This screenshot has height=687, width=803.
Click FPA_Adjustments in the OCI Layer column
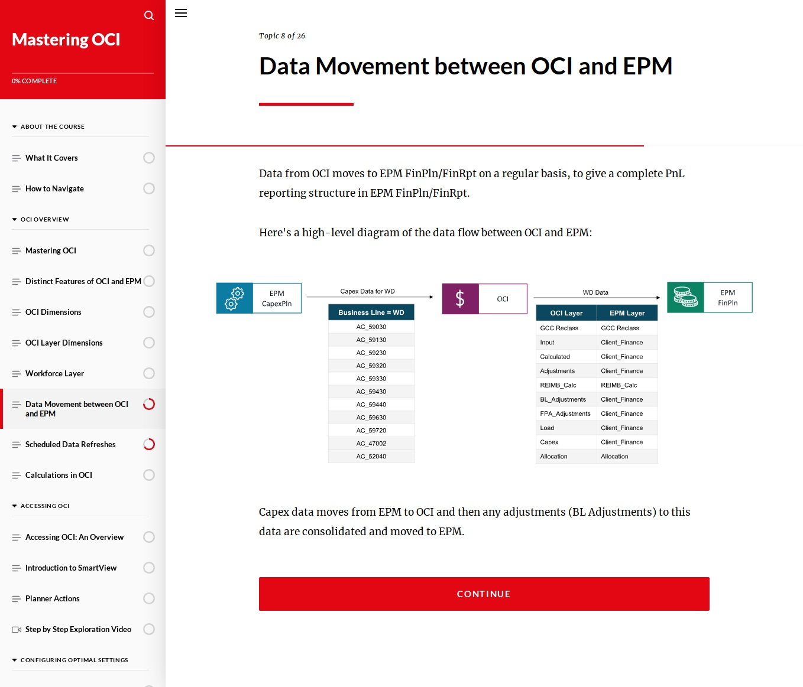click(565, 413)
